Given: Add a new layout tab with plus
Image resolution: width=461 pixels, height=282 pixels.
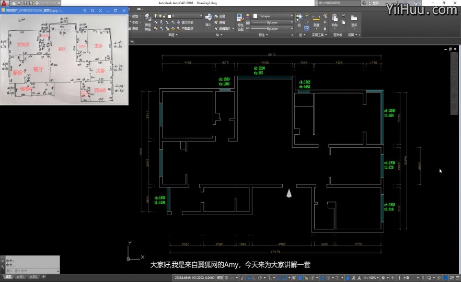Looking at the screenshot, I should [43, 277].
